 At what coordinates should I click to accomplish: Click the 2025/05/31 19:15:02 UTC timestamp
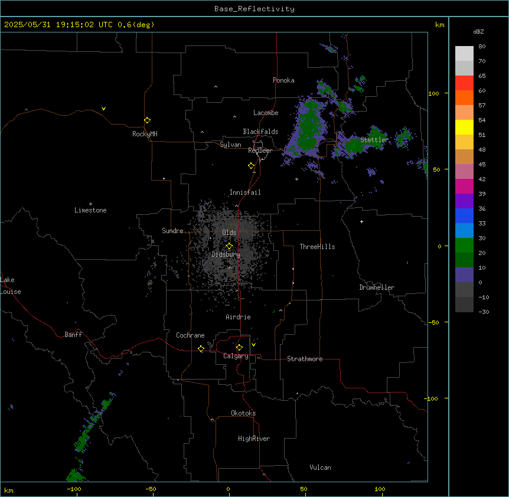point(58,25)
